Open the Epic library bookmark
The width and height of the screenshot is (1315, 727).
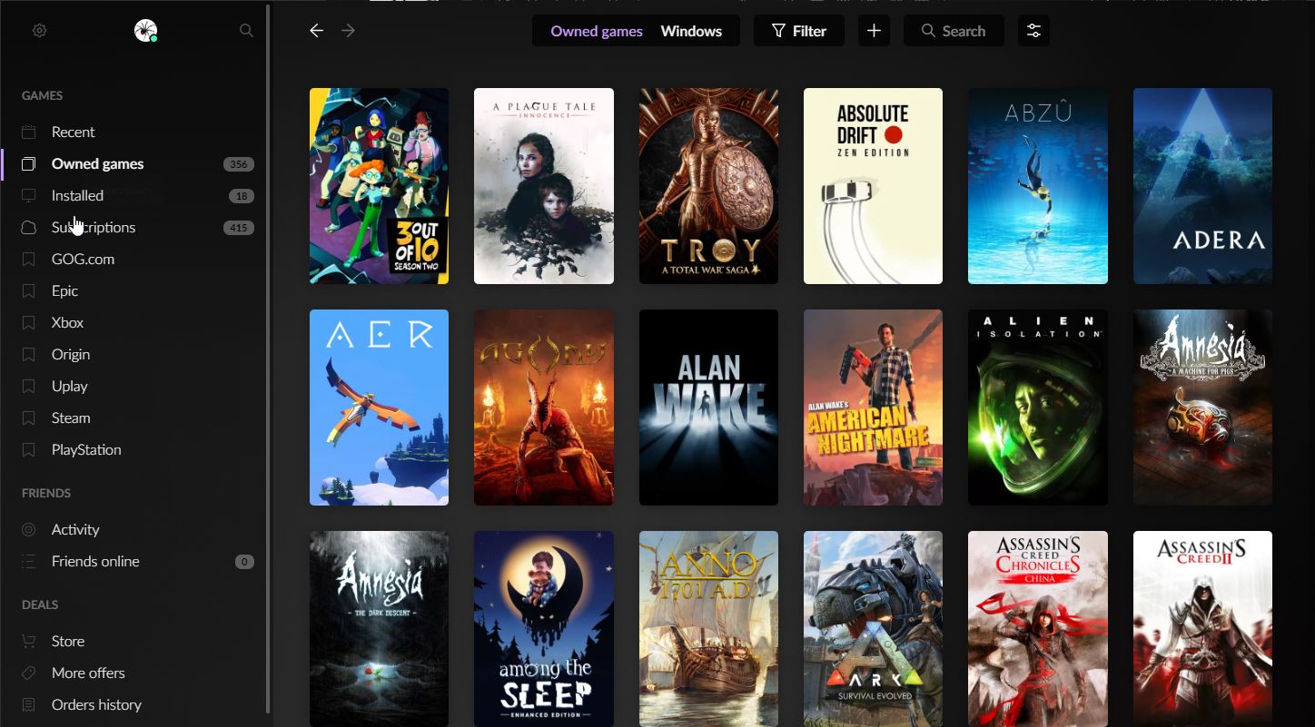(64, 291)
